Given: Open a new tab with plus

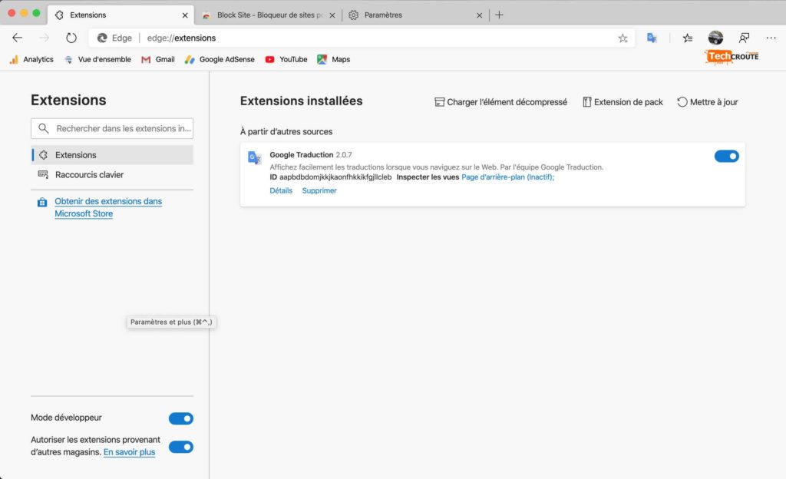Looking at the screenshot, I should pyautogui.click(x=499, y=15).
